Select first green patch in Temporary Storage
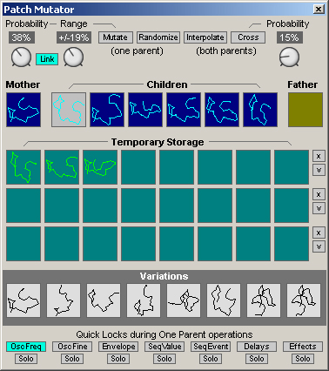Screen dimensions: 329x371 (x=23, y=167)
